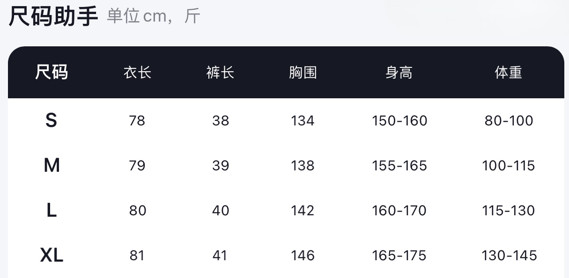Select the 尺码 column header
Viewport: 569px width, 278px height.
[x=52, y=72]
